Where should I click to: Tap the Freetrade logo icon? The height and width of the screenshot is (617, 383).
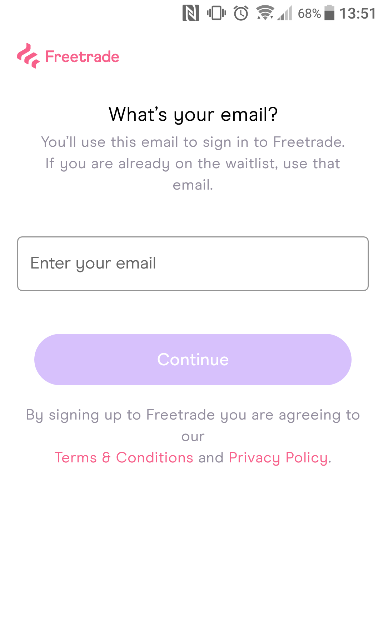click(28, 56)
